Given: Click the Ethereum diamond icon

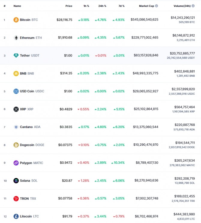Looking at the screenshot, I should click(x=16, y=38).
